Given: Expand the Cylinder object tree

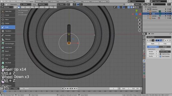Looking at the screenshot, I should pos(148,16).
